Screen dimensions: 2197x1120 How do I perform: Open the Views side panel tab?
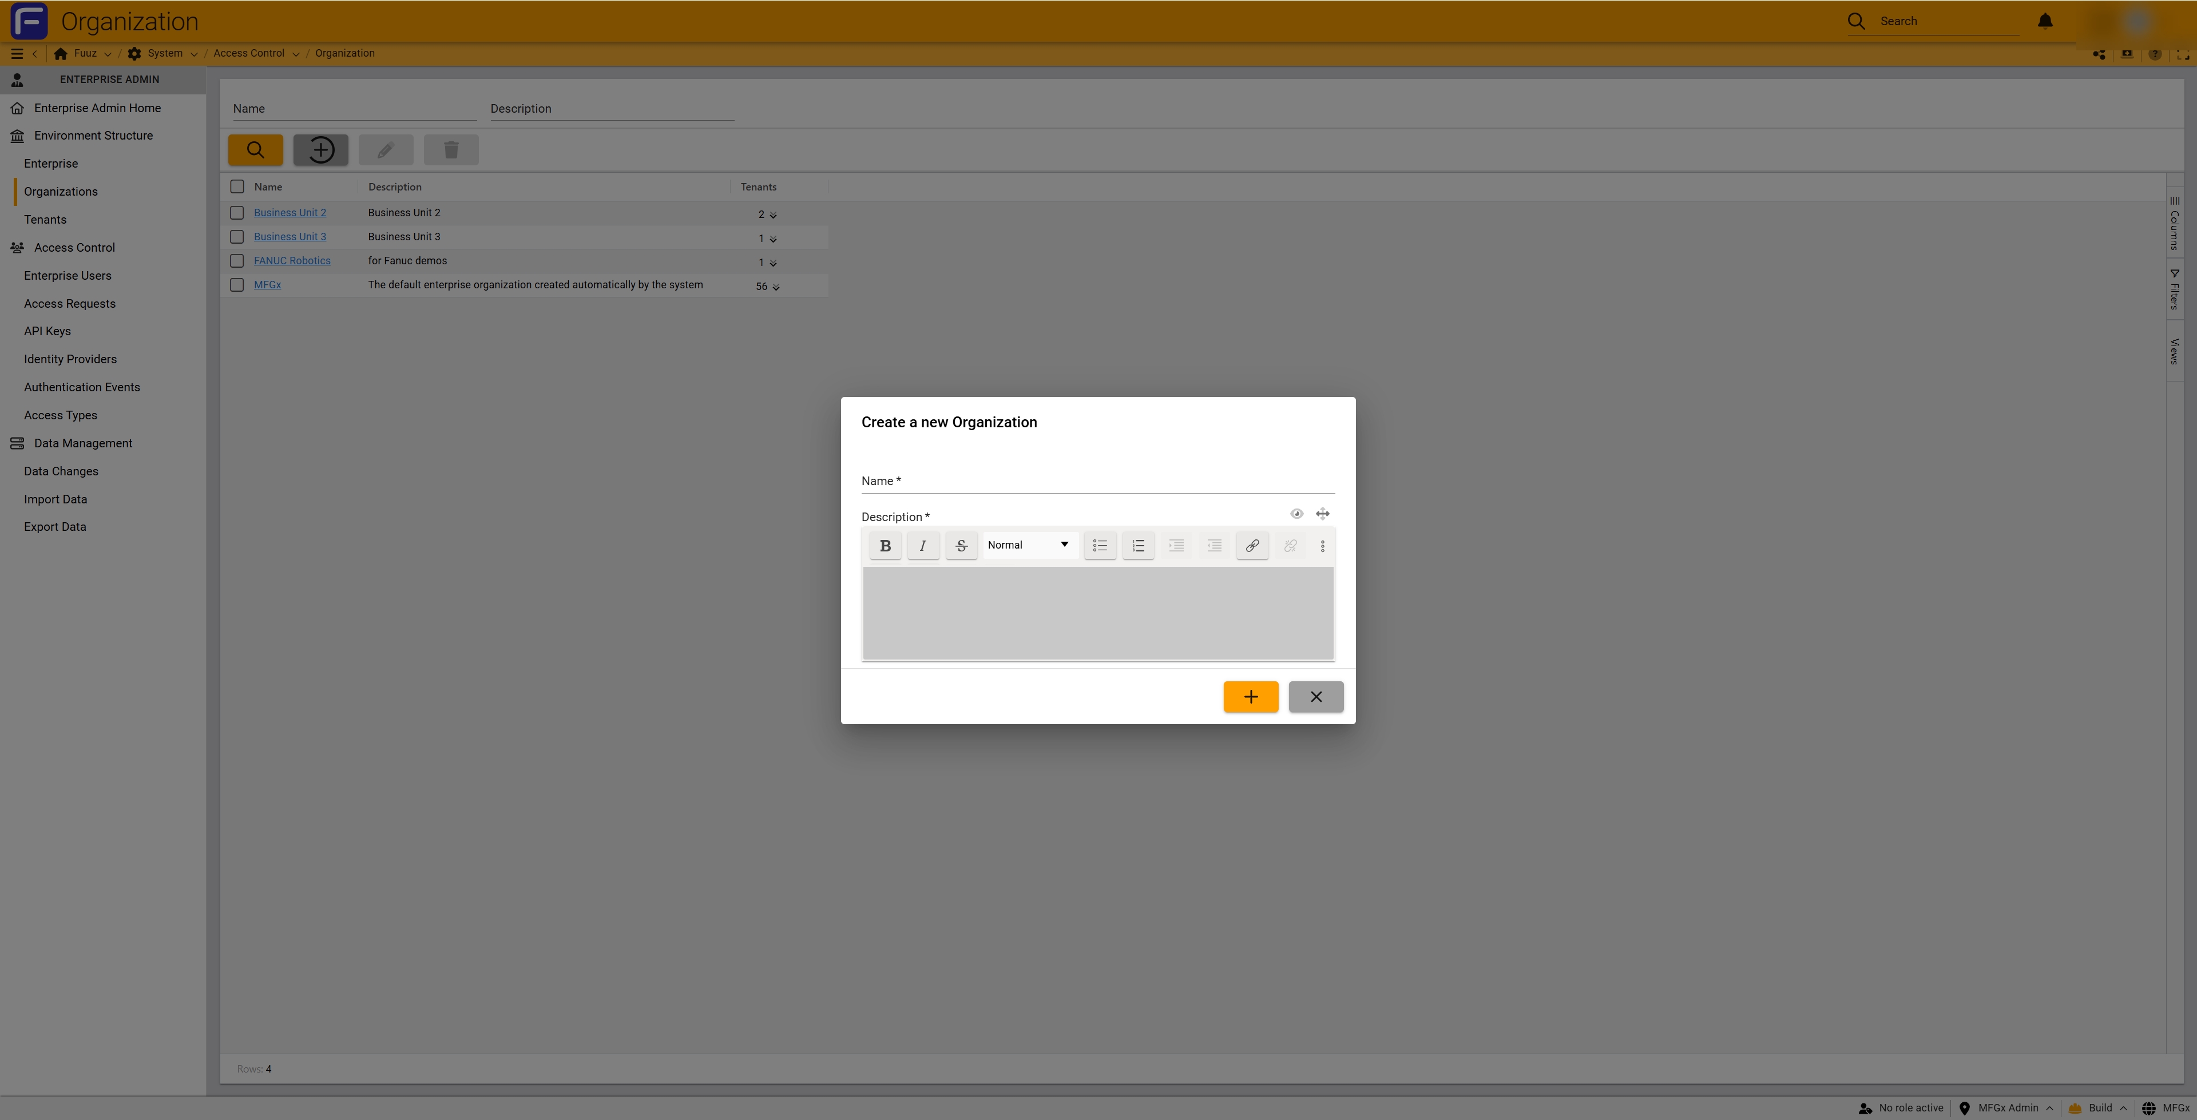pos(2175,351)
